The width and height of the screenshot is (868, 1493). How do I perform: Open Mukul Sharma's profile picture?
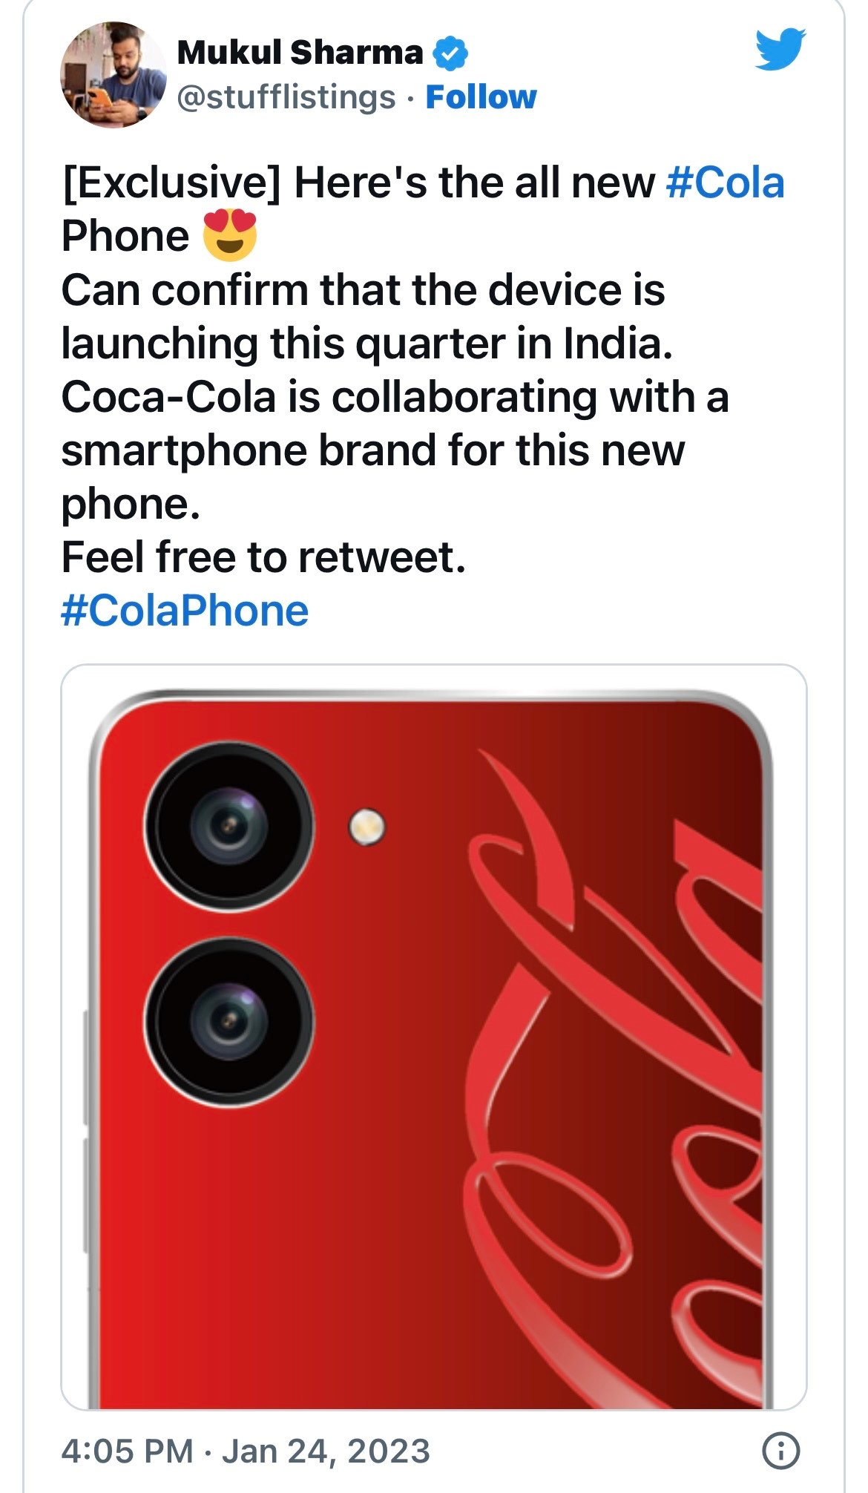coord(114,74)
